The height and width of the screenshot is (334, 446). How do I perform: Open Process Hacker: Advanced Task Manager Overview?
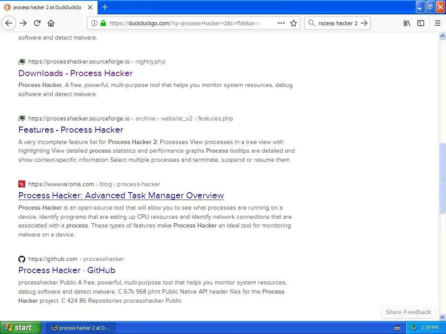[x=121, y=195]
